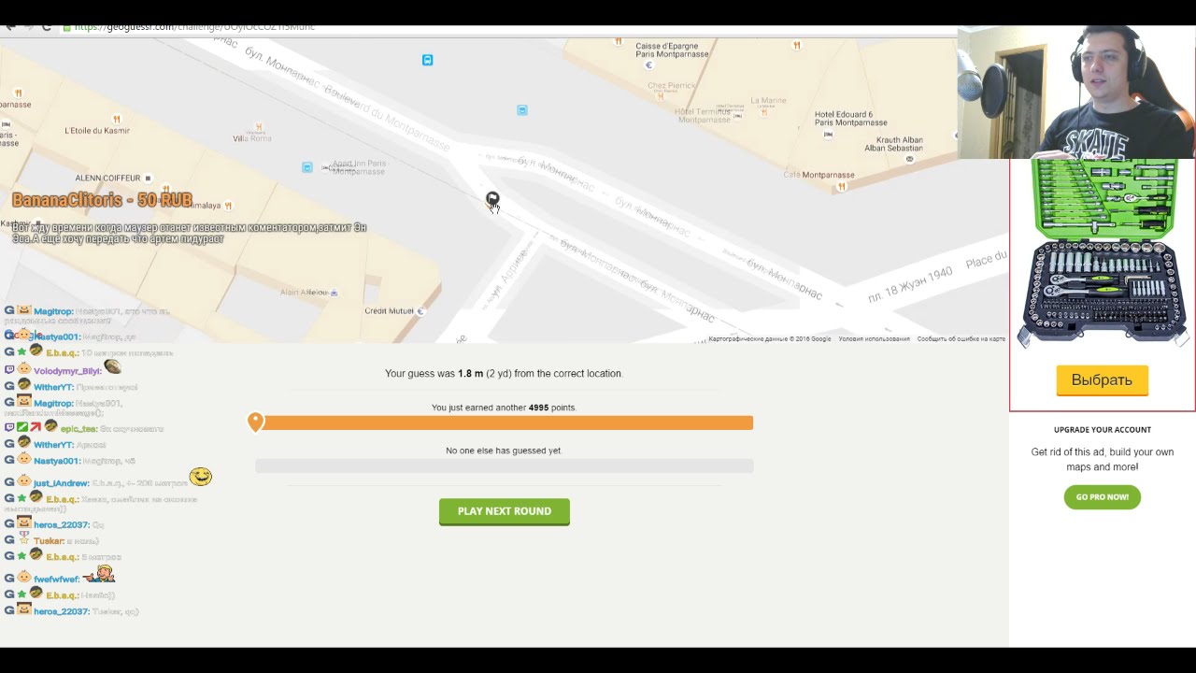Click the username Volodymyr_Bilyi in chat
This screenshot has height=673, width=1196.
67,371
